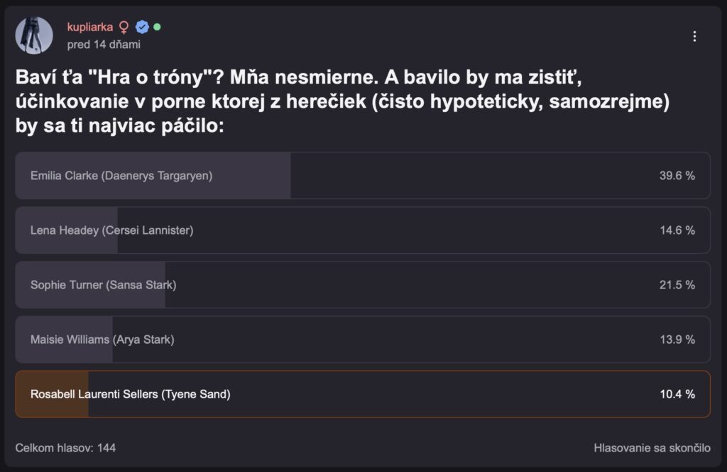Click the blue verified badge icon

tap(142, 27)
